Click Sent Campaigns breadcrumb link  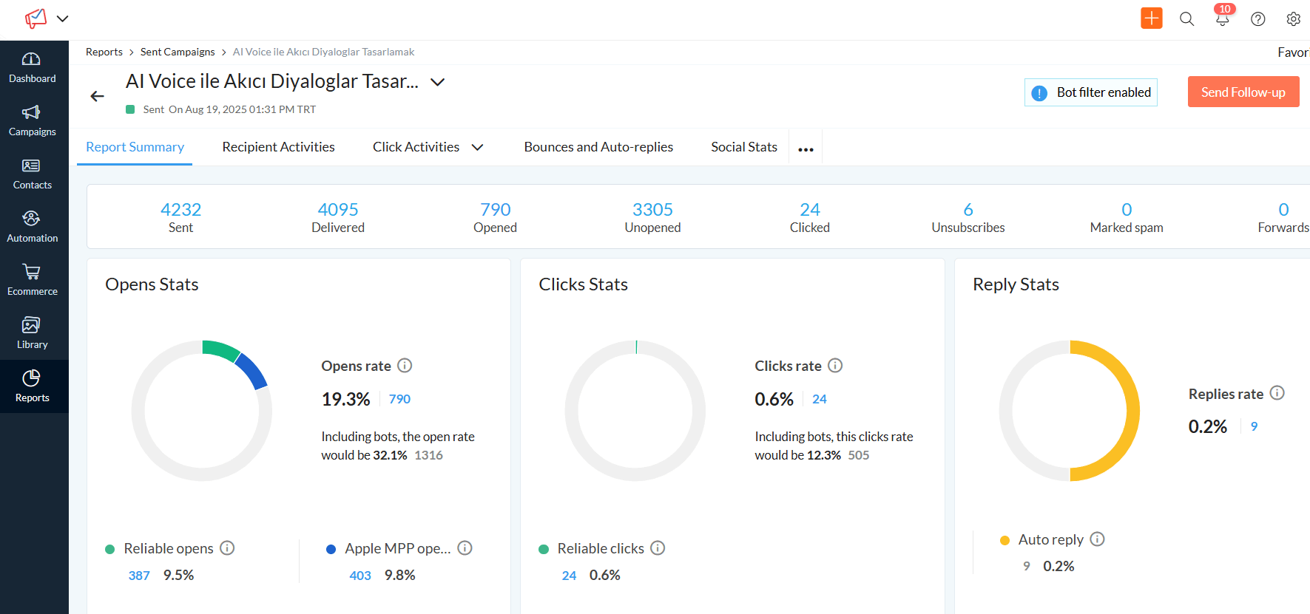tap(178, 52)
